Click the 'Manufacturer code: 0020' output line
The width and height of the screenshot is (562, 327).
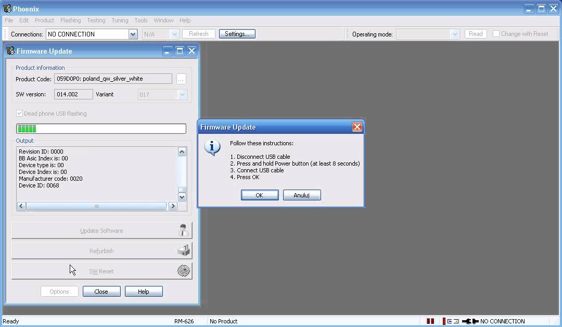coord(50,179)
